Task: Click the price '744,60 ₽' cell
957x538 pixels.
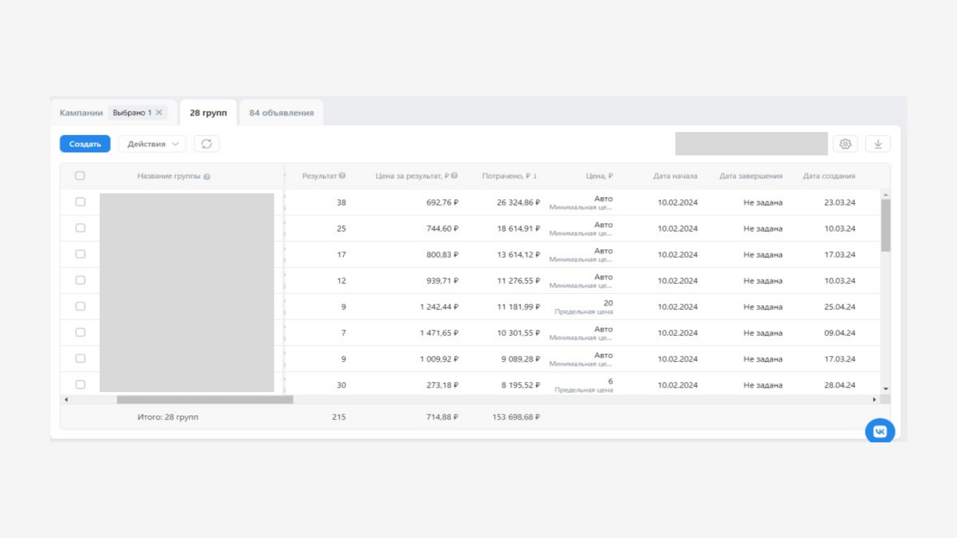Action: 442,229
